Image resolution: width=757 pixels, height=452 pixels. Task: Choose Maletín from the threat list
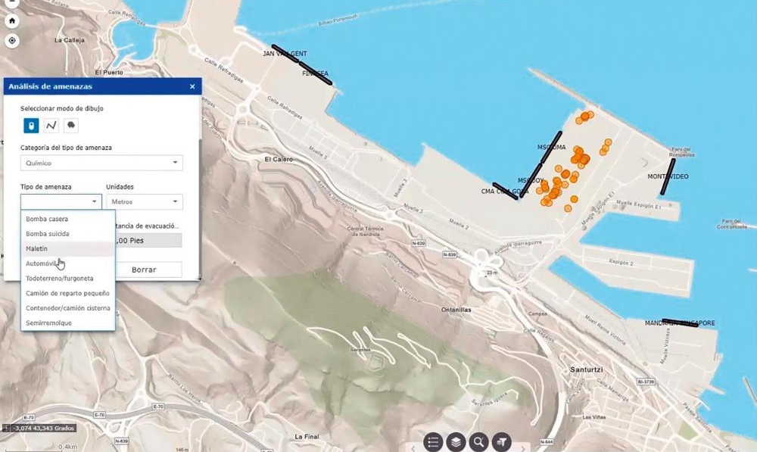pyautogui.click(x=37, y=248)
